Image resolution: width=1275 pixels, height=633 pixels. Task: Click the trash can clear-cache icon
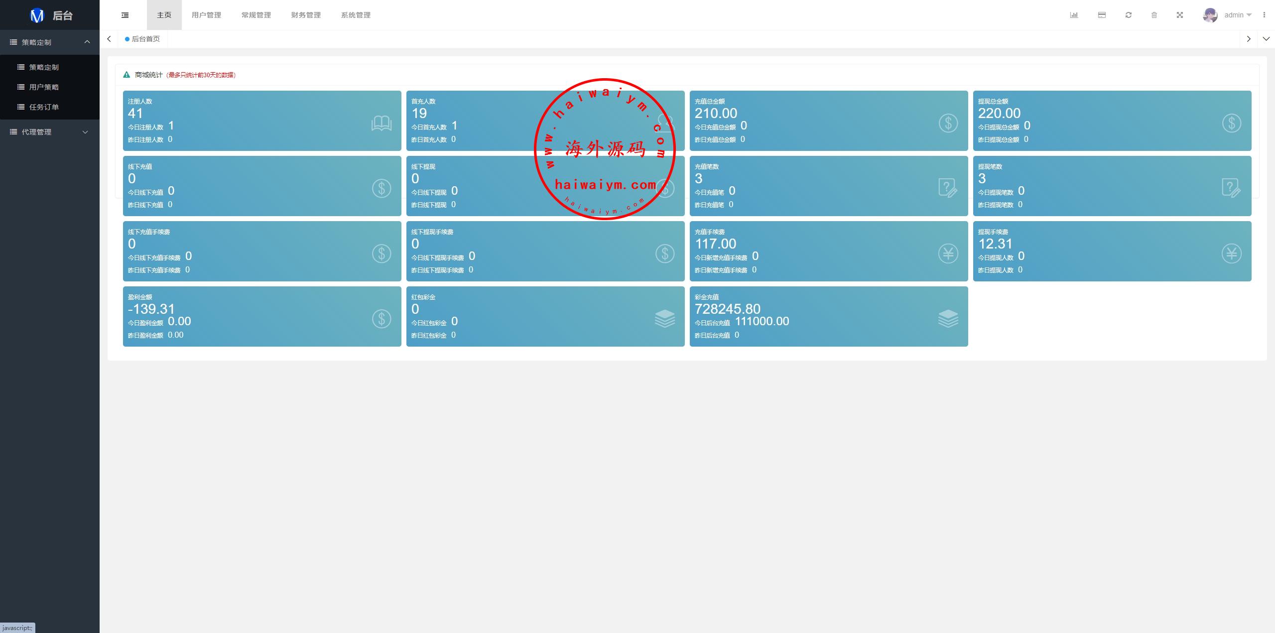[1154, 15]
